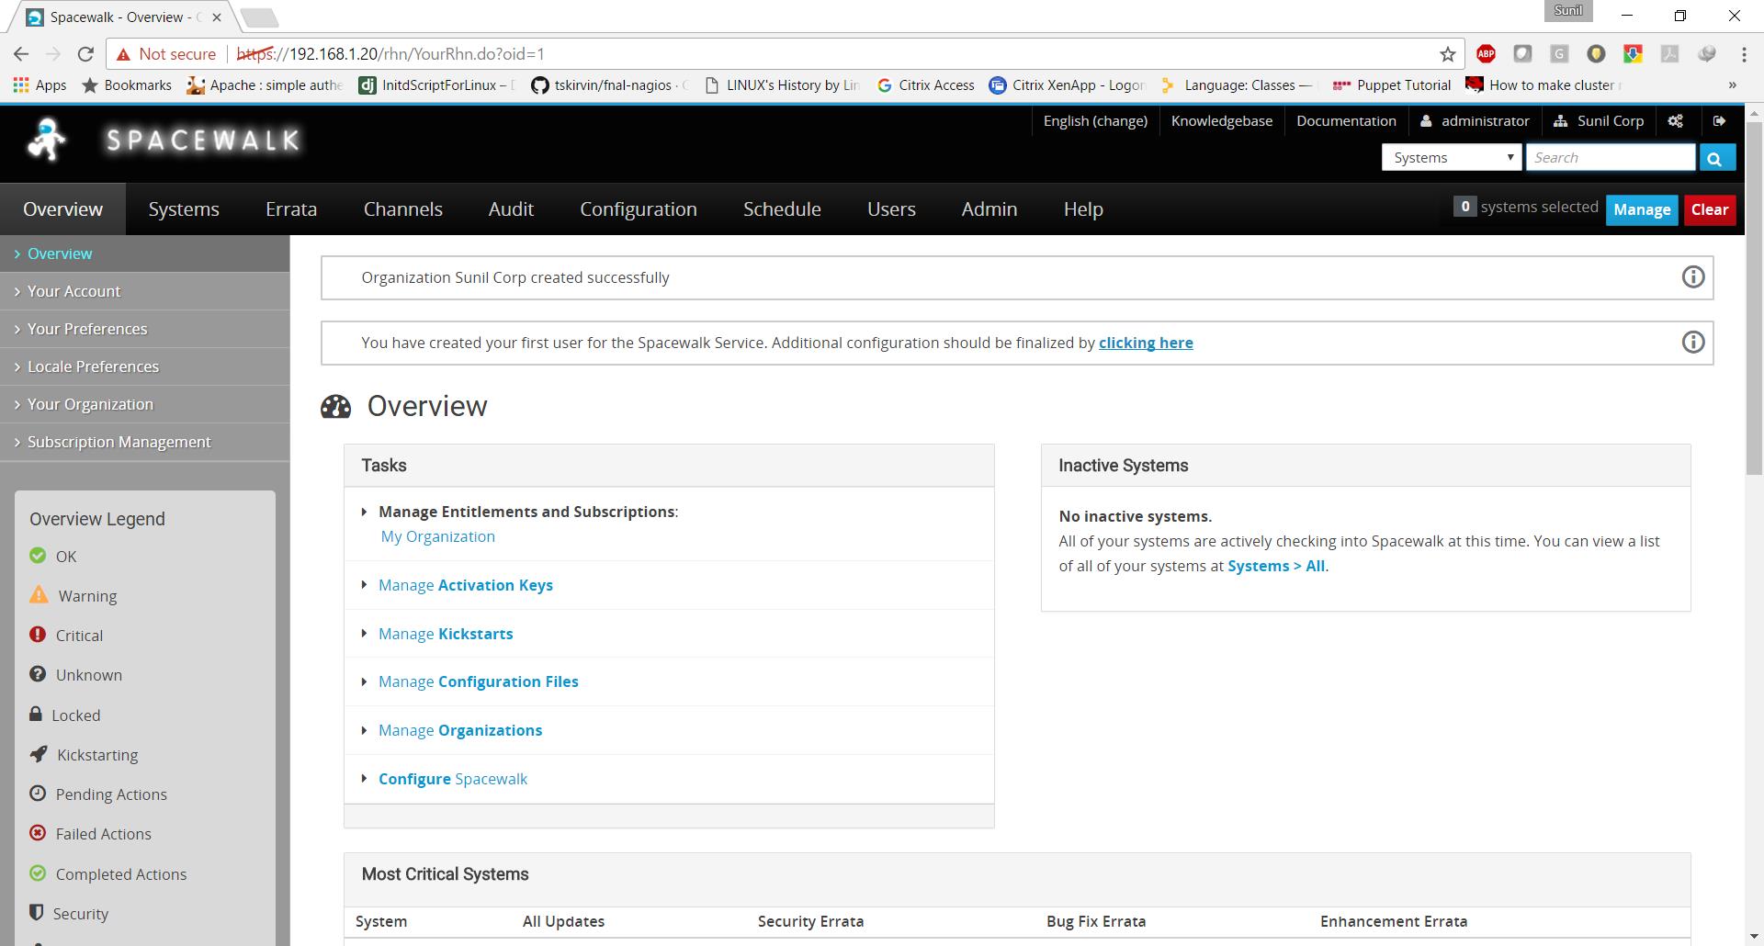Click the Documentation link
The height and width of the screenshot is (946, 1764).
[x=1346, y=121]
